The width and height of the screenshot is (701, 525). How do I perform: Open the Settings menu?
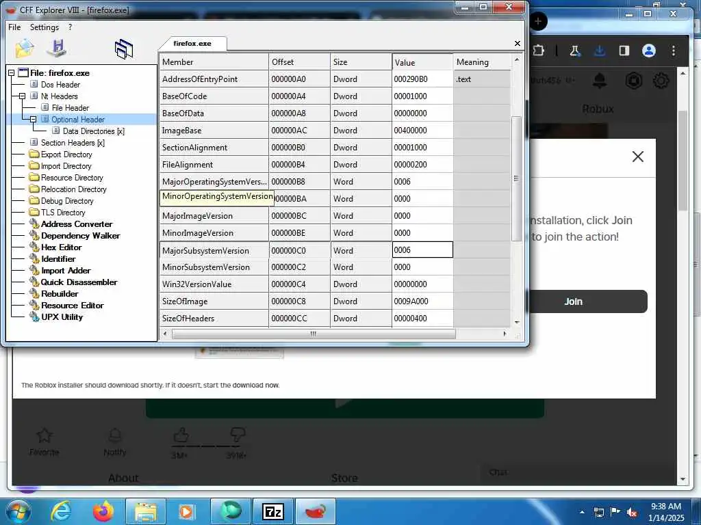pyautogui.click(x=44, y=27)
